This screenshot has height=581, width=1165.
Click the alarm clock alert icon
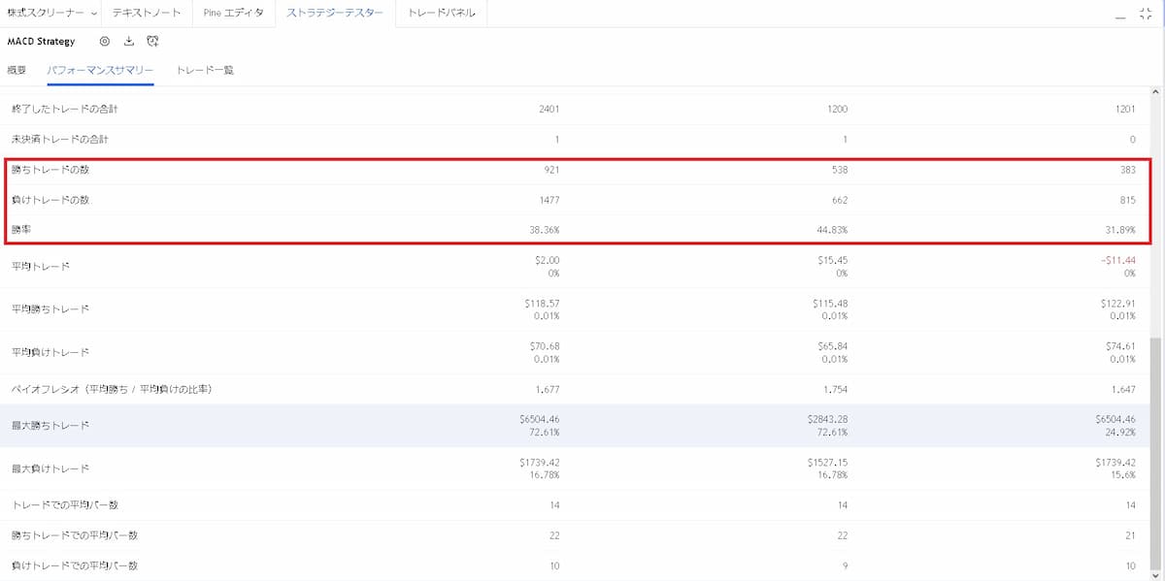pos(152,42)
